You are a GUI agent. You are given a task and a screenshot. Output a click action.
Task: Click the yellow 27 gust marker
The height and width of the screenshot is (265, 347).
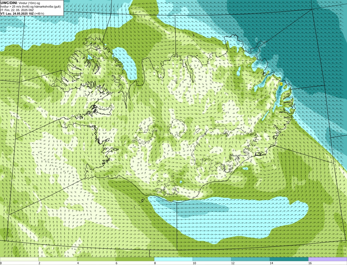point(281,84)
